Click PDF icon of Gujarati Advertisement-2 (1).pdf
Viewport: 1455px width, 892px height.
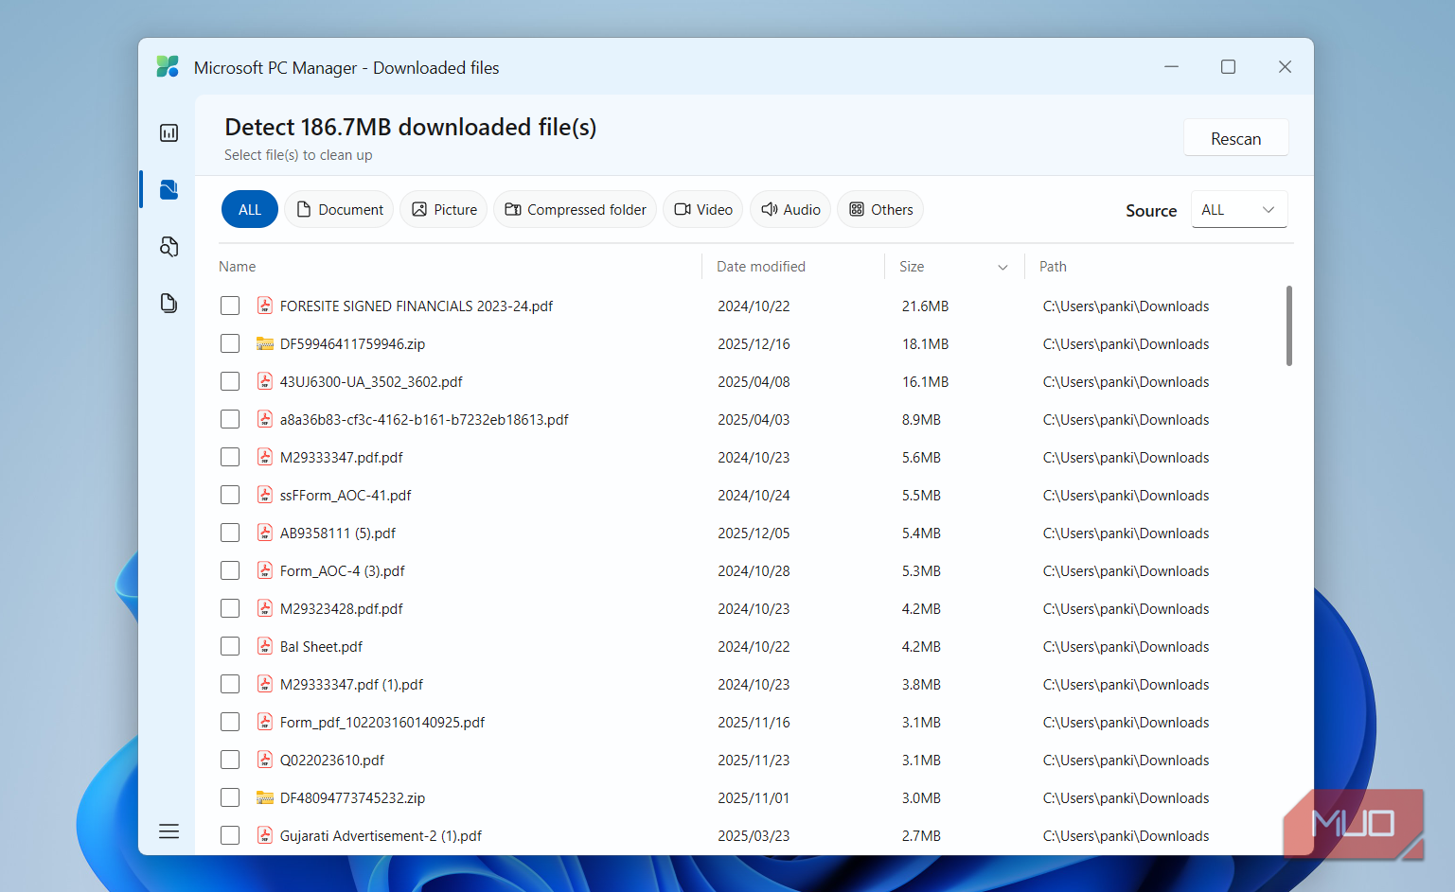tap(265, 835)
